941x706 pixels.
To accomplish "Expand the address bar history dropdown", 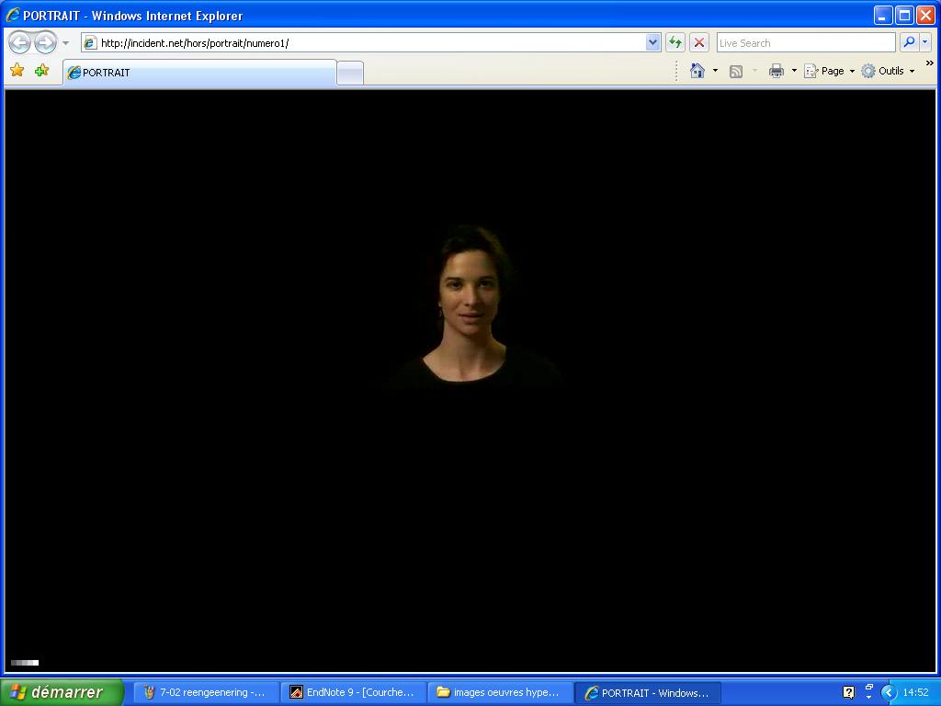I will [653, 42].
